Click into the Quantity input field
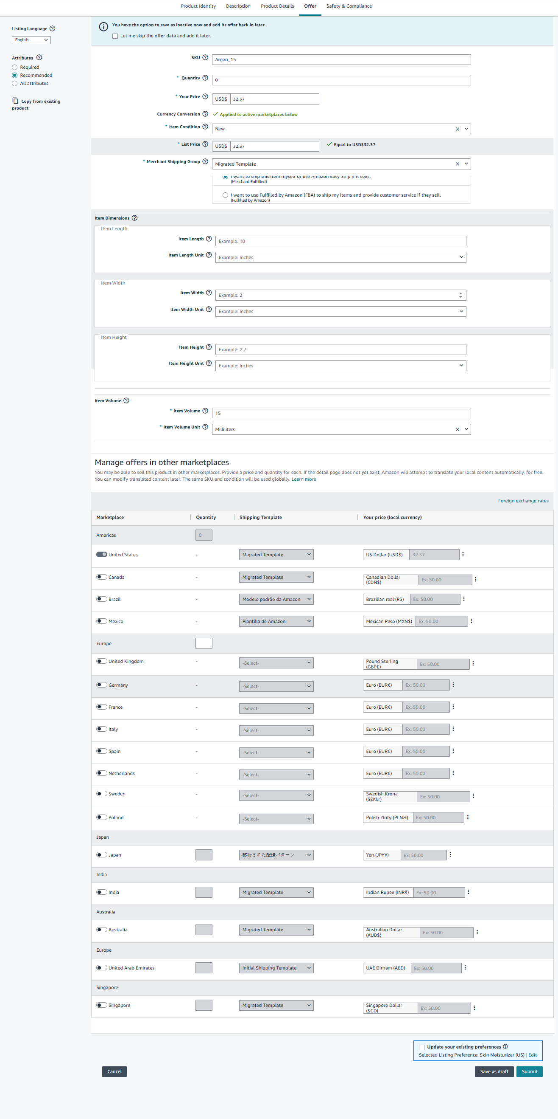 (x=341, y=80)
